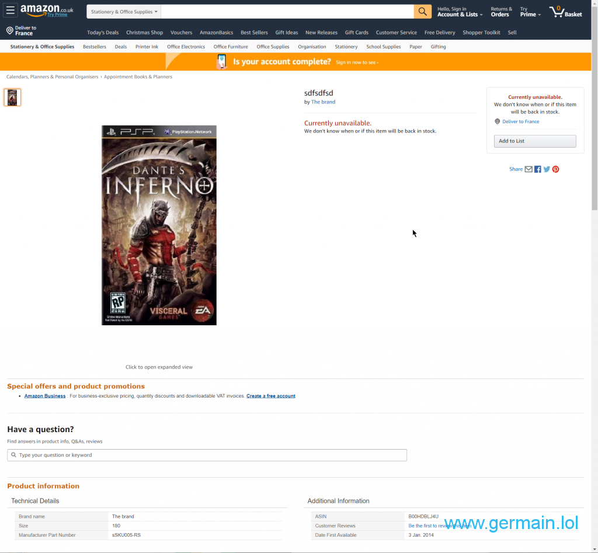The image size is (598, 553).
Task: Select the Dante's Inferno product thumbnail
Action: click(12, 98)
